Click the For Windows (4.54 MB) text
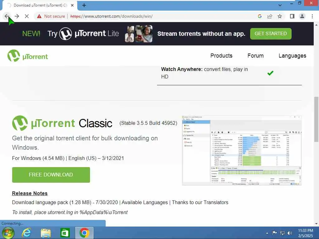The height and width of the screenshot is (239, 319). [38, 158]
